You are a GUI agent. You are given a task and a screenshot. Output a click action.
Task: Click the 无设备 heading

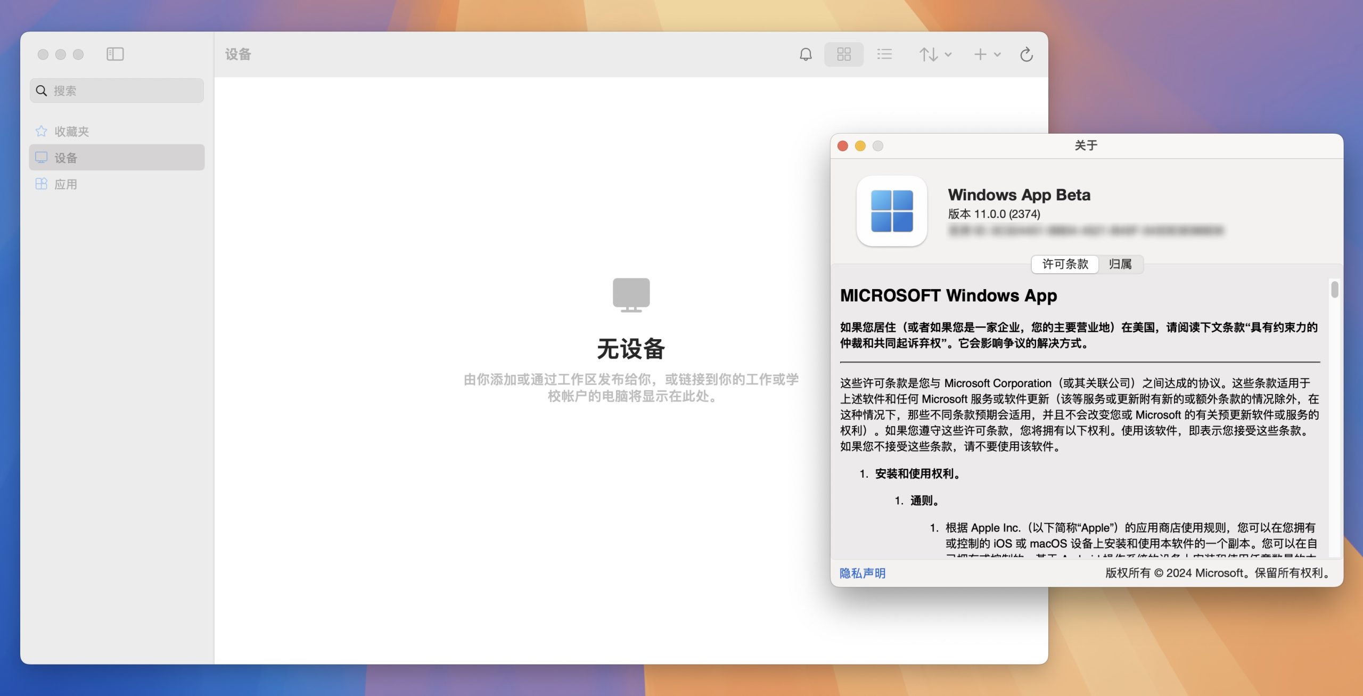coord(631,349)
